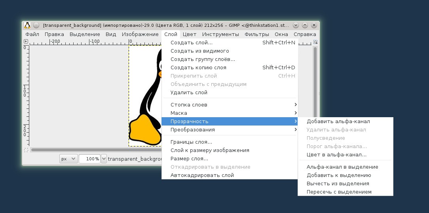
Task: Open the Справка menu
Action: click(x=305, y=34)
